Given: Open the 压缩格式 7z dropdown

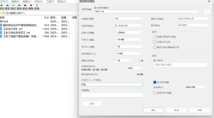Looking at the screenshot, I should click(129, 19).
